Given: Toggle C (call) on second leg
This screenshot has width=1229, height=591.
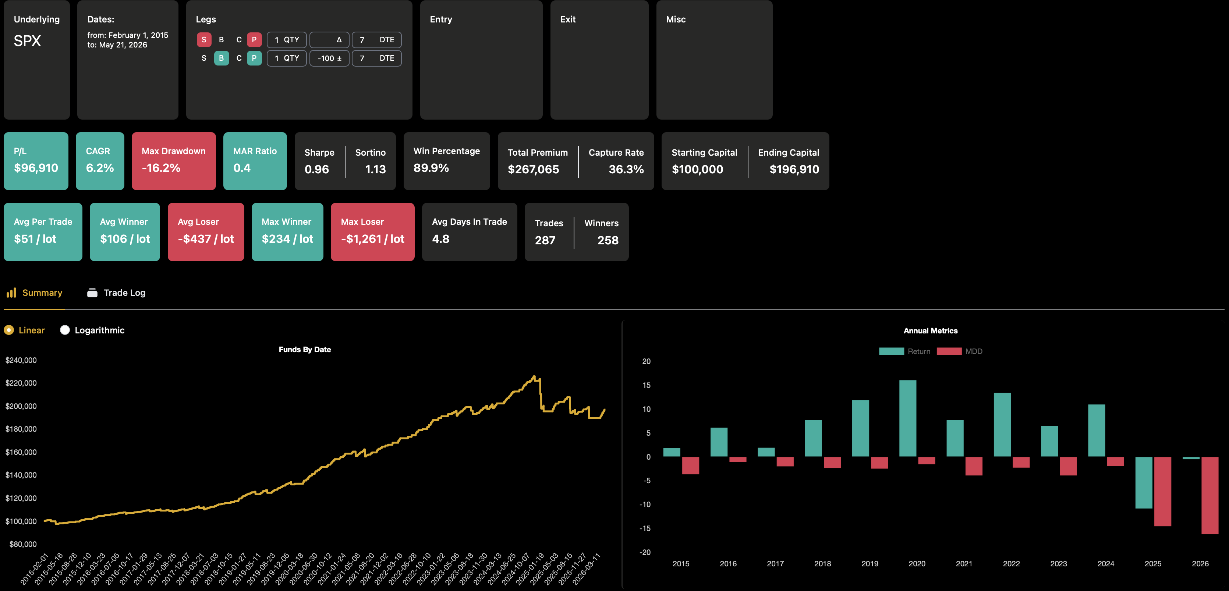Looking at the screenshot, I should [239, 58].
